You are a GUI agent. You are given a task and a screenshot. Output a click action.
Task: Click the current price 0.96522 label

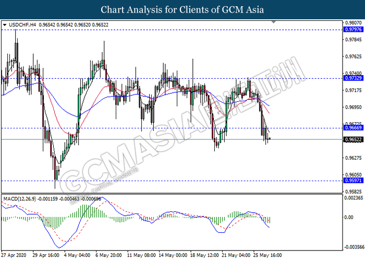[354, 139]
